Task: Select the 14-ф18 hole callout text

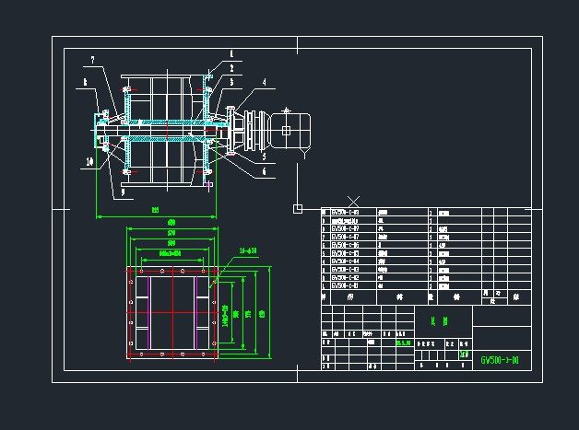Action: (x=248, y=250)
